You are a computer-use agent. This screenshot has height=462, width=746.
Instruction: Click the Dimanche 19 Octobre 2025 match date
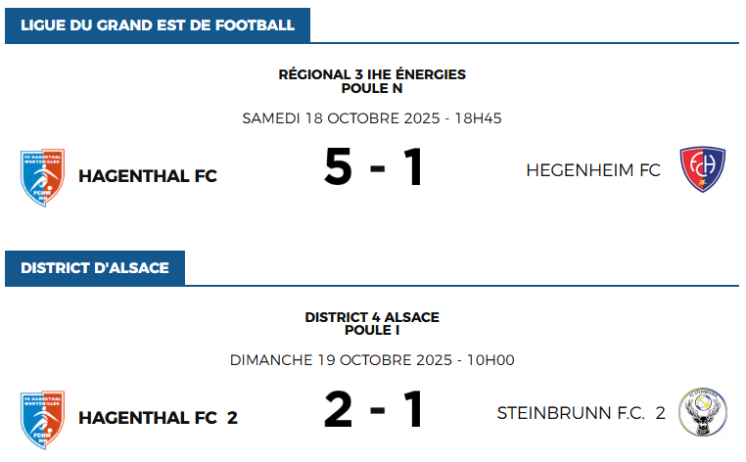click(372, 360)
